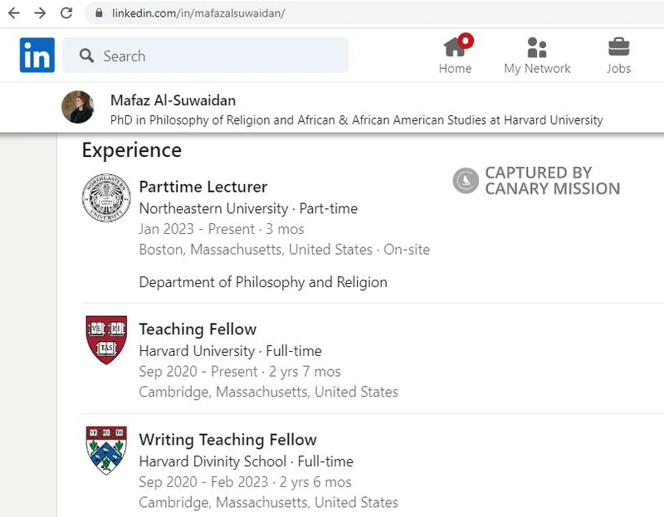Select the linkedin.com URL in the address bar

point(198,13)
